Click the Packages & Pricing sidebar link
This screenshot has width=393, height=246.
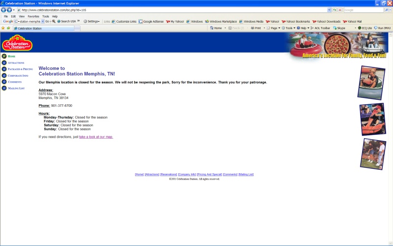17,69
